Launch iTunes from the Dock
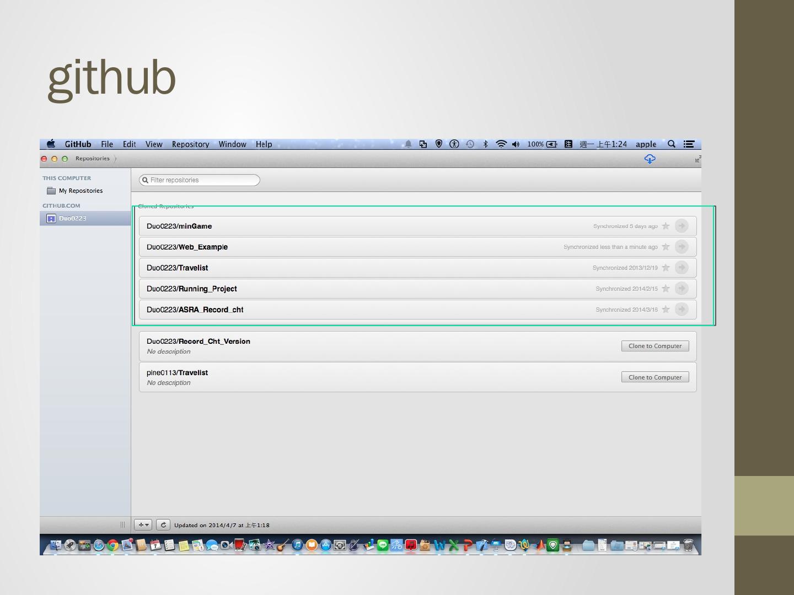This screenshot has height=595, width=794. click(x=297, y=545)
